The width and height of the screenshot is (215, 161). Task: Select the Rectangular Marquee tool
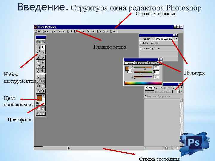(38, 47)
